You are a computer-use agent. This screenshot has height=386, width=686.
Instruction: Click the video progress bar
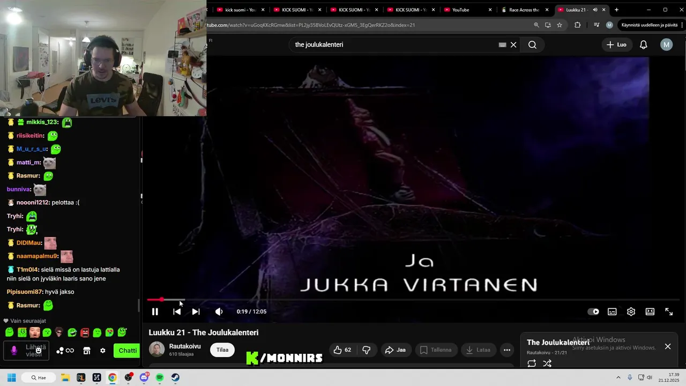[413, 300]
